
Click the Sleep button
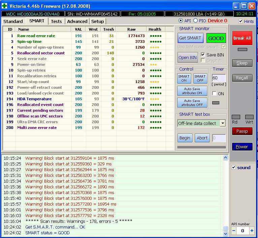pyautogui.click(x=242, y=63)
